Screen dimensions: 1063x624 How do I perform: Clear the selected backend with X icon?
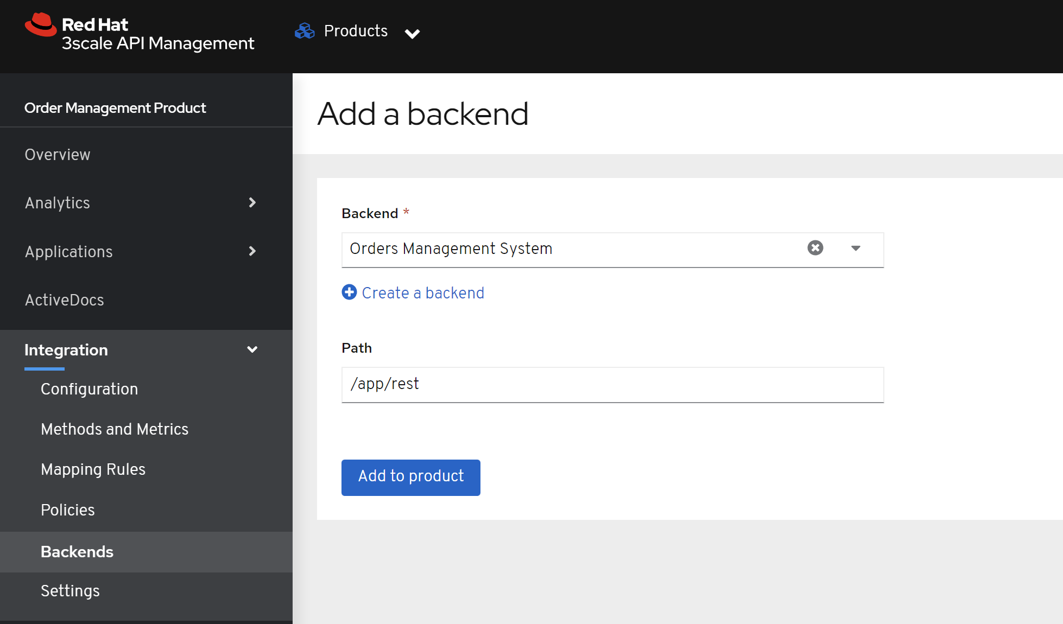point(815,248)
